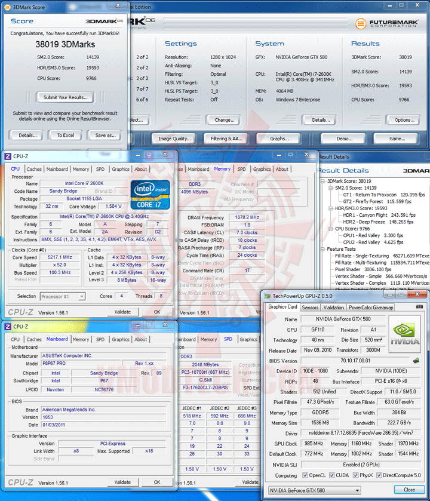
Task: Select the Graphics Card tab in GPU-Z
Action: coord(282,307)
